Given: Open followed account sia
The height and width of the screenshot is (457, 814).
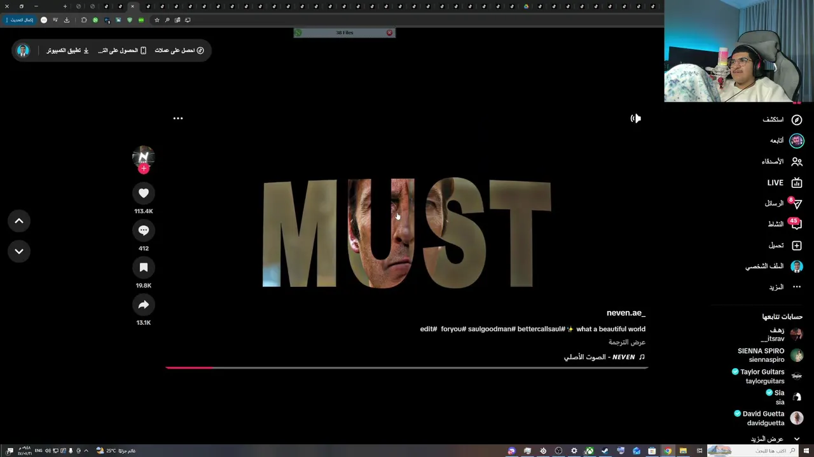Looking at the screenshot, I should coord(785,397).
